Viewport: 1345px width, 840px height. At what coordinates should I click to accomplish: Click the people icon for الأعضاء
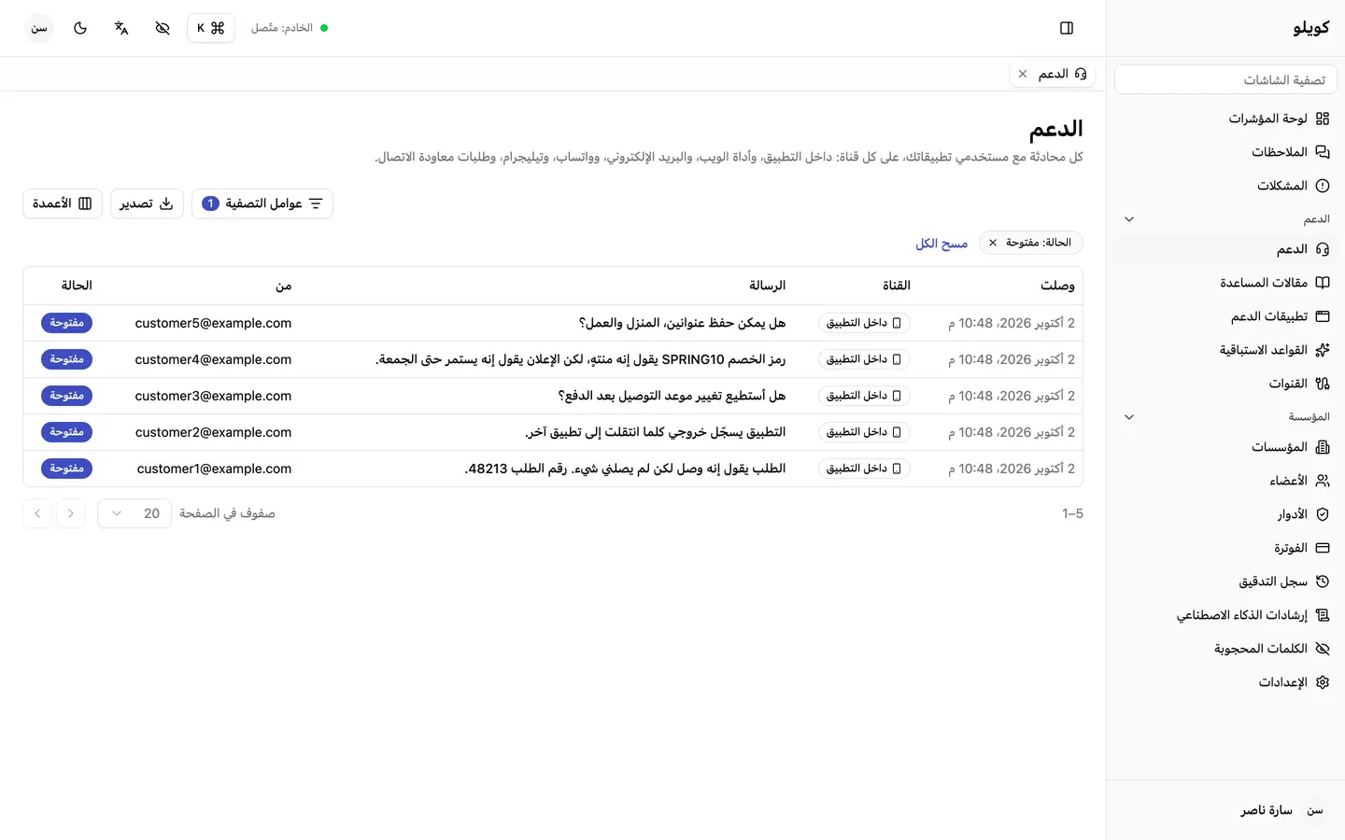click(x=1323, y=481)
